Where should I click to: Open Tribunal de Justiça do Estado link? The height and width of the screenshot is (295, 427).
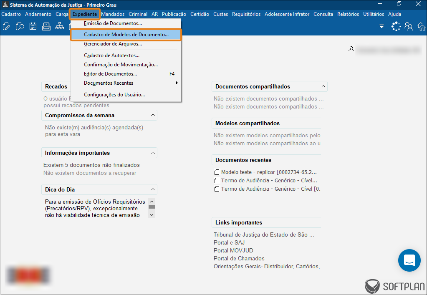(x=264, y=234)
